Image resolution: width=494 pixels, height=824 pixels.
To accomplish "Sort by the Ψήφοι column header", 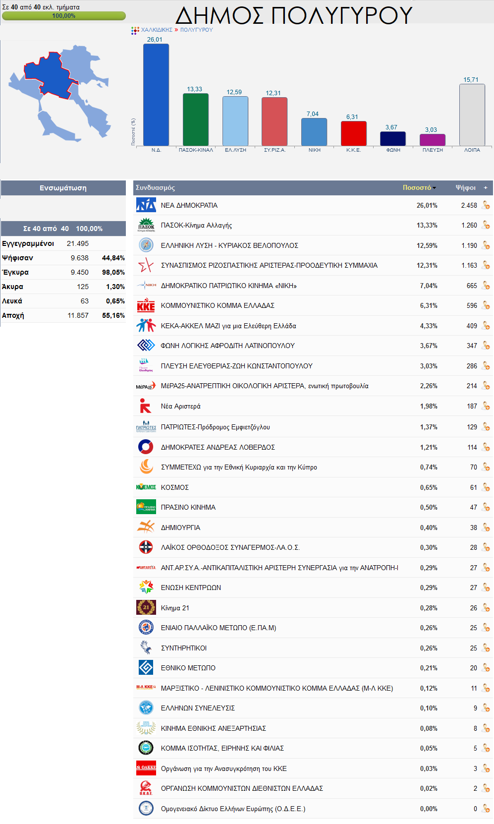I will tap(465, 188).
